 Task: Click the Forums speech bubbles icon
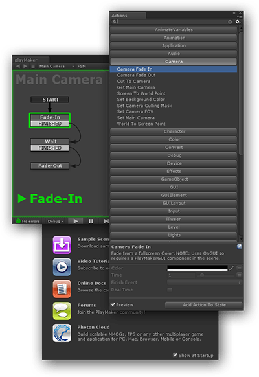point(62,311)
